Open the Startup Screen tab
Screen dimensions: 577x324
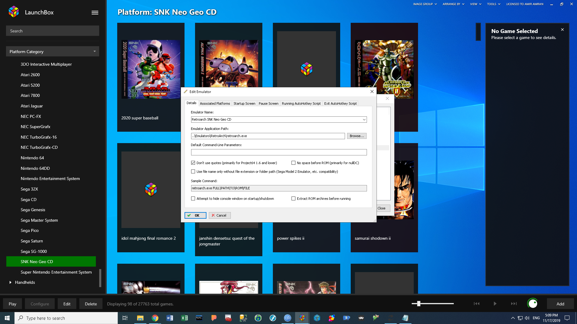(244, 103)
